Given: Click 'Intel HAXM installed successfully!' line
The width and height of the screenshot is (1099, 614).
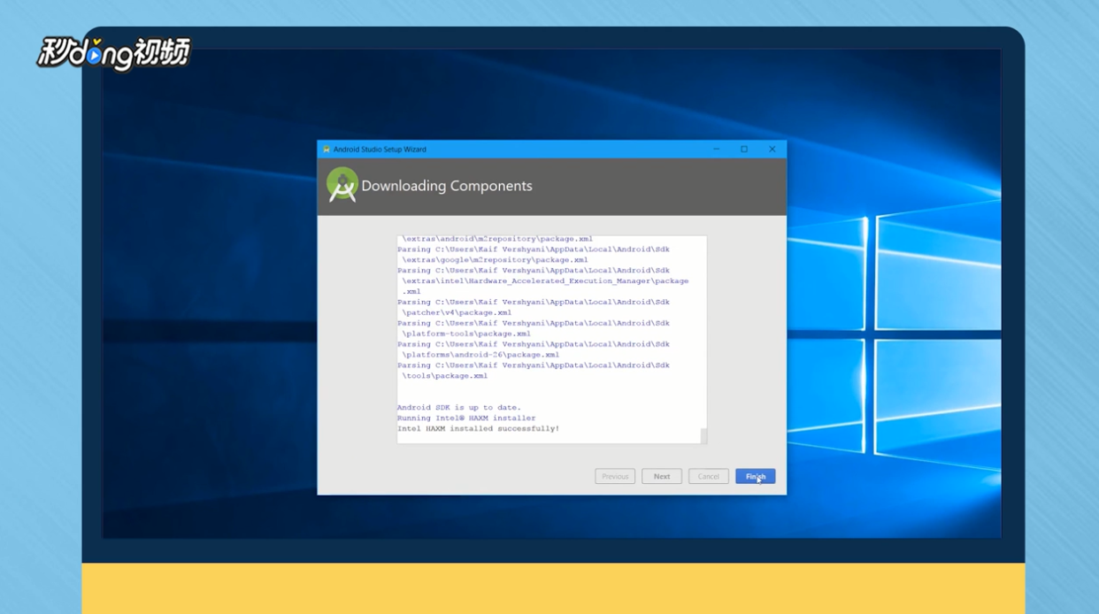Looking at the screenshot, I should [x=478, y=429].
